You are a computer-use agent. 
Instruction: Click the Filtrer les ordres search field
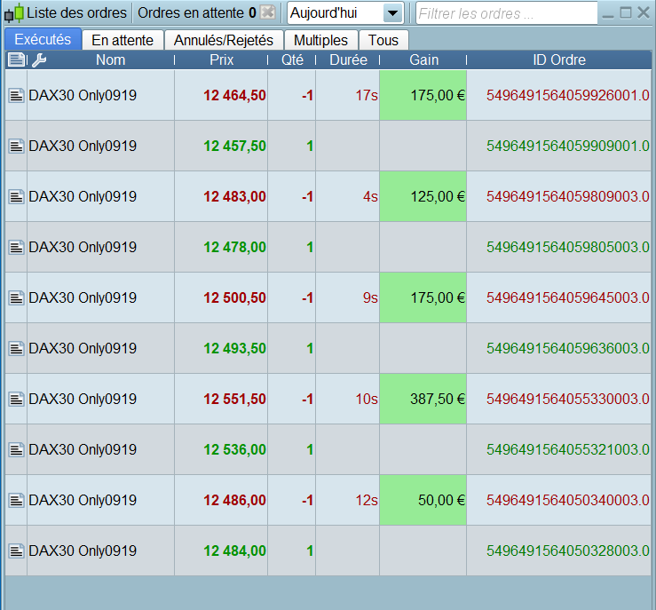tap(507, 13)
